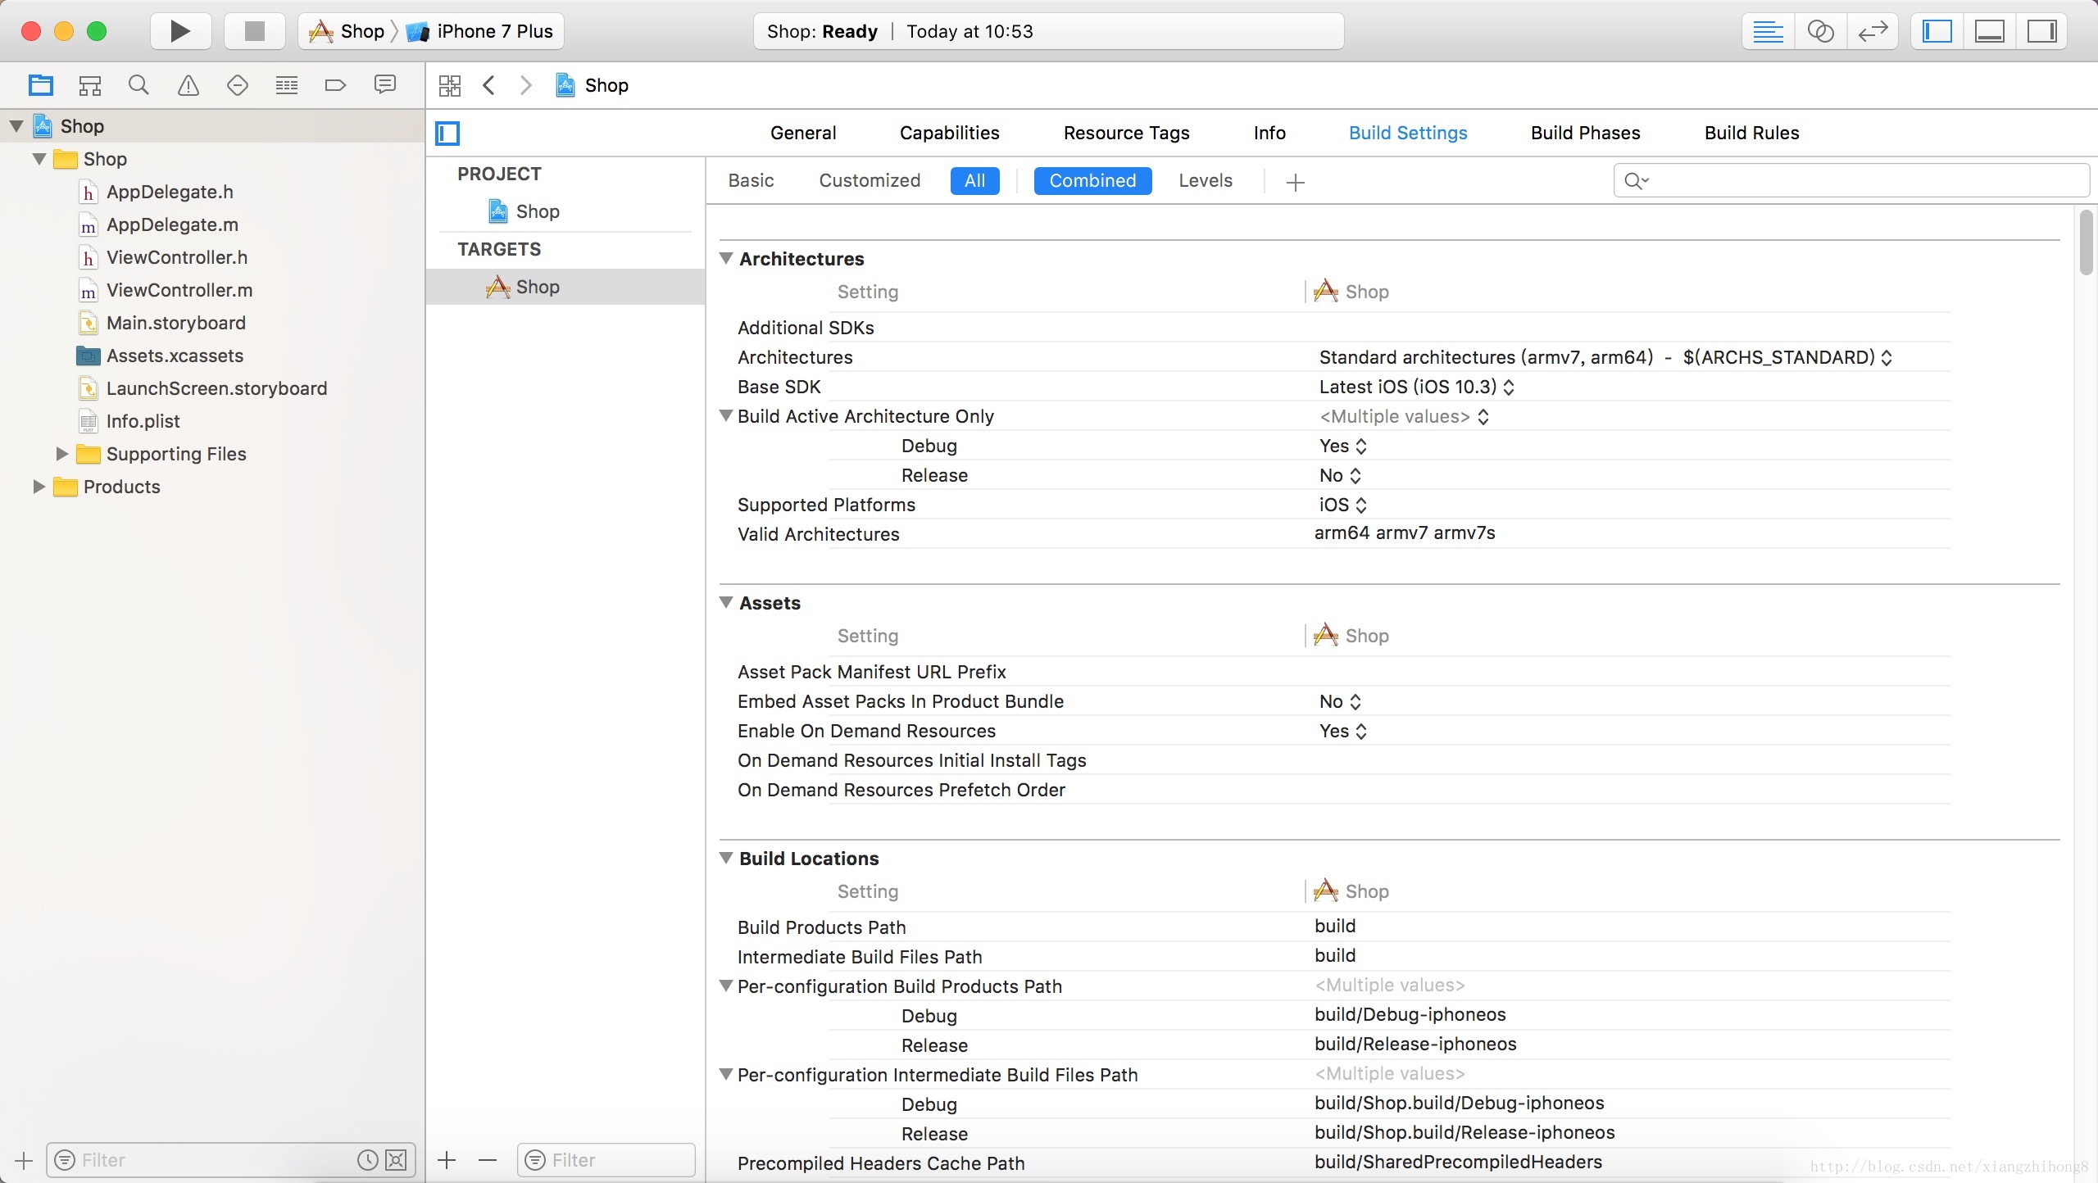The width and height of the screenshot is (2098, 1183).
Task: Open Info.plist file
Action: coord(143,421)
